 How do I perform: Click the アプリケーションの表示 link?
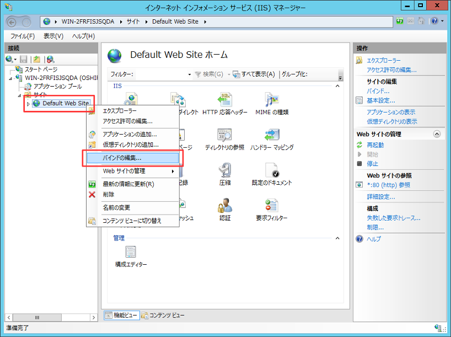point(391,112)
